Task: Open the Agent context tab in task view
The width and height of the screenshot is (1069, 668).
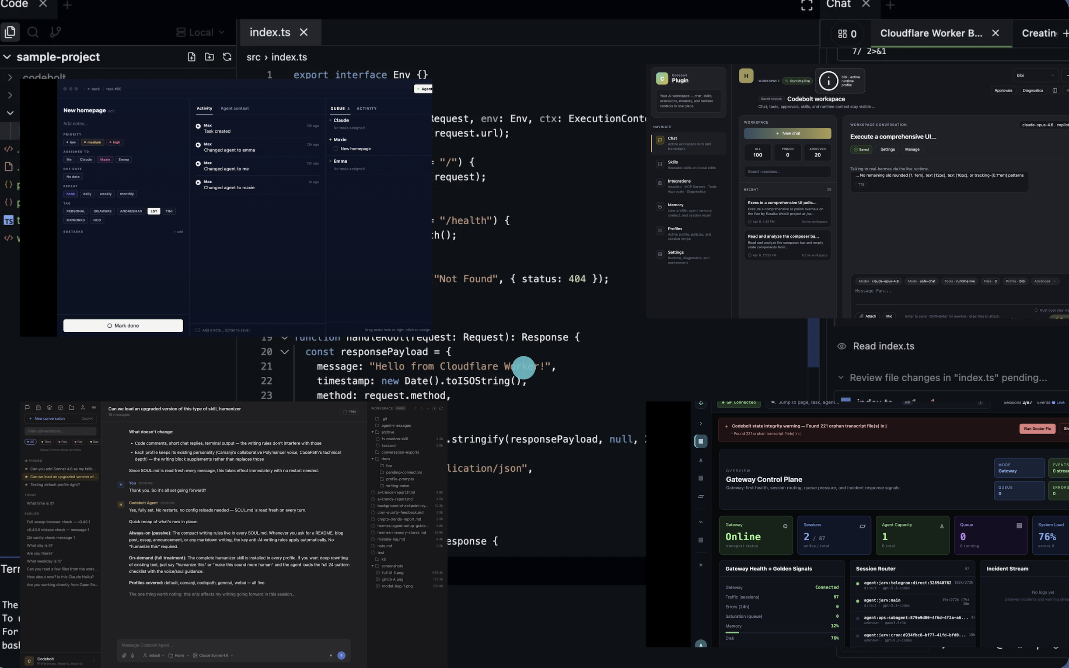Action: tap(234, 108)
